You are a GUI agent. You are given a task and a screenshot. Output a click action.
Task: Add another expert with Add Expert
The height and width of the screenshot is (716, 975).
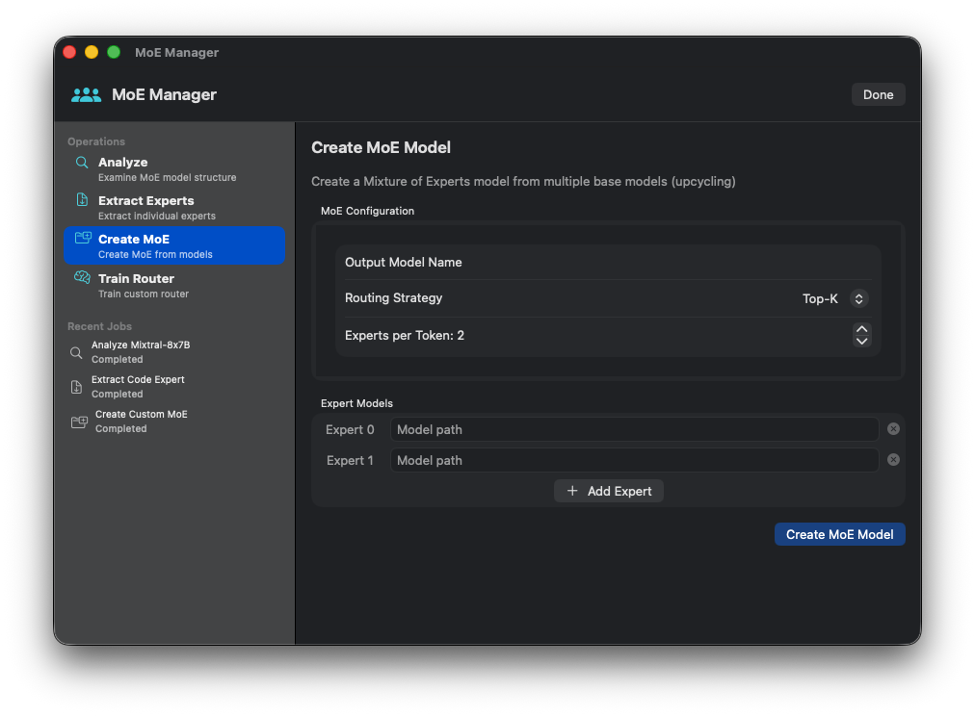(609, 491)
